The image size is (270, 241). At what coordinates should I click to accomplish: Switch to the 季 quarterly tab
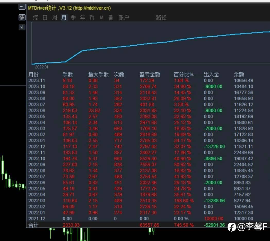[73, 18]
